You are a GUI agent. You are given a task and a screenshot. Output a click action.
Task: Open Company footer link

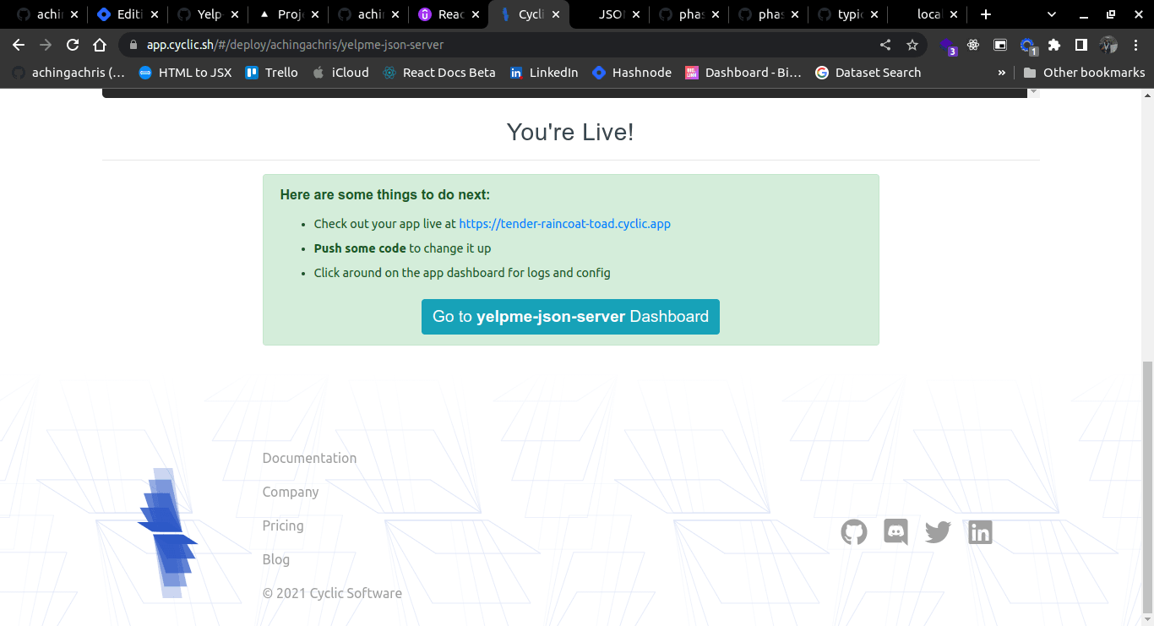click(291, 492)
